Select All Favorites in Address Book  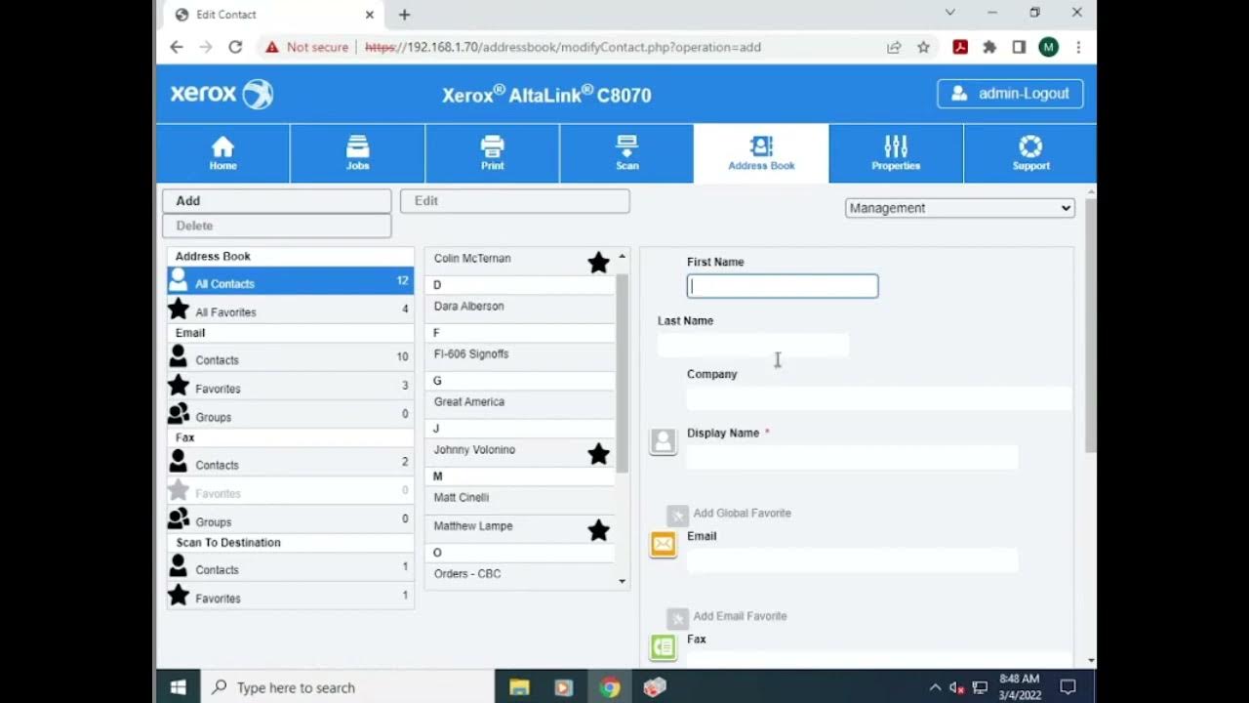point(291,310)
